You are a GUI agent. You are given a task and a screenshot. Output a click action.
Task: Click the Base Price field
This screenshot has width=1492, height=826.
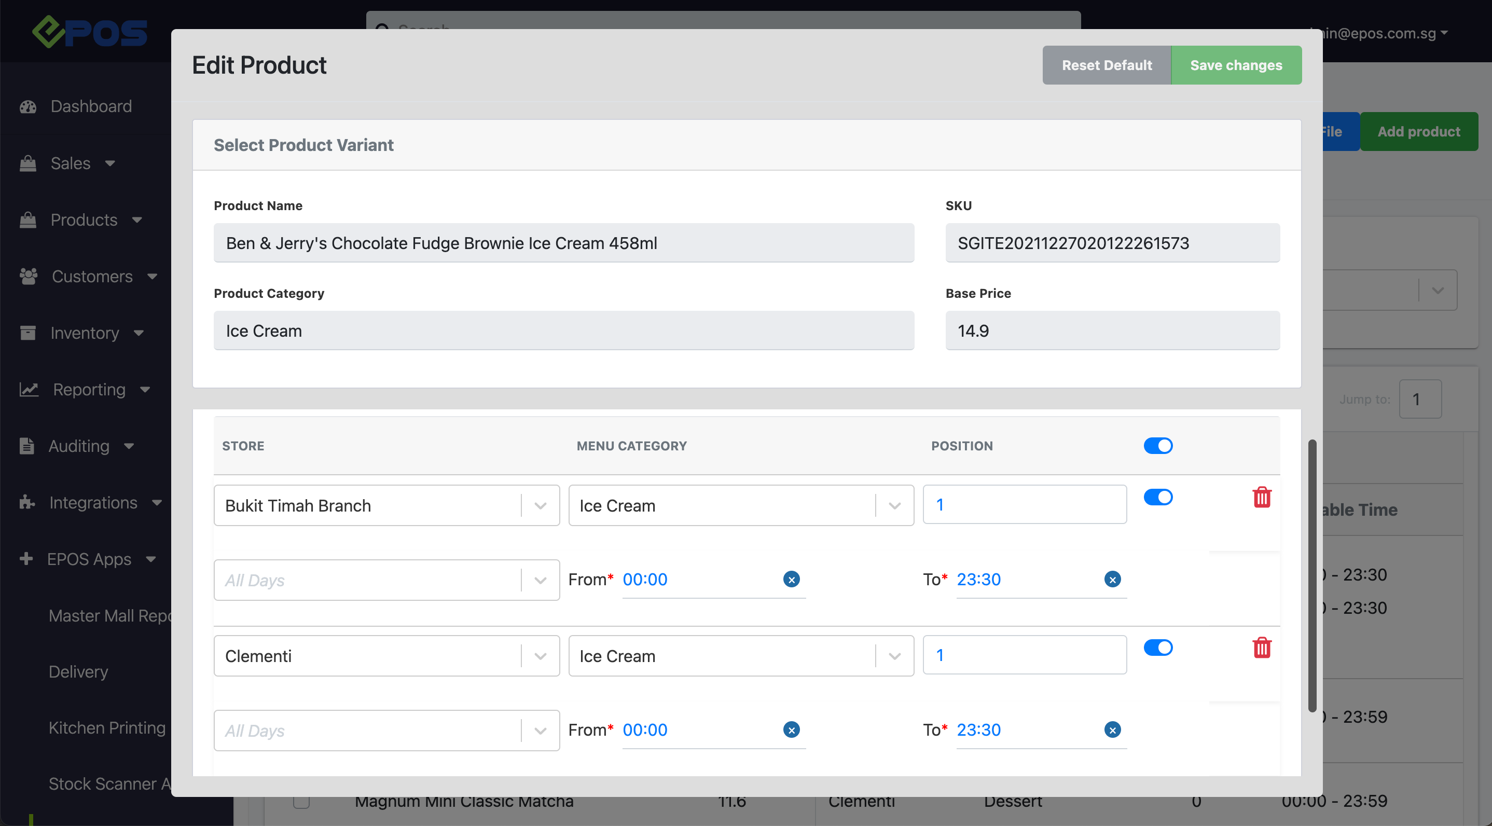1113,331
